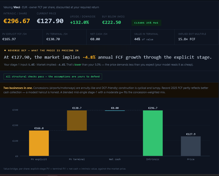The height and width of the screenshot is (176, 219).
Task: Click the buy below €222.50 value
Action: 112,22
